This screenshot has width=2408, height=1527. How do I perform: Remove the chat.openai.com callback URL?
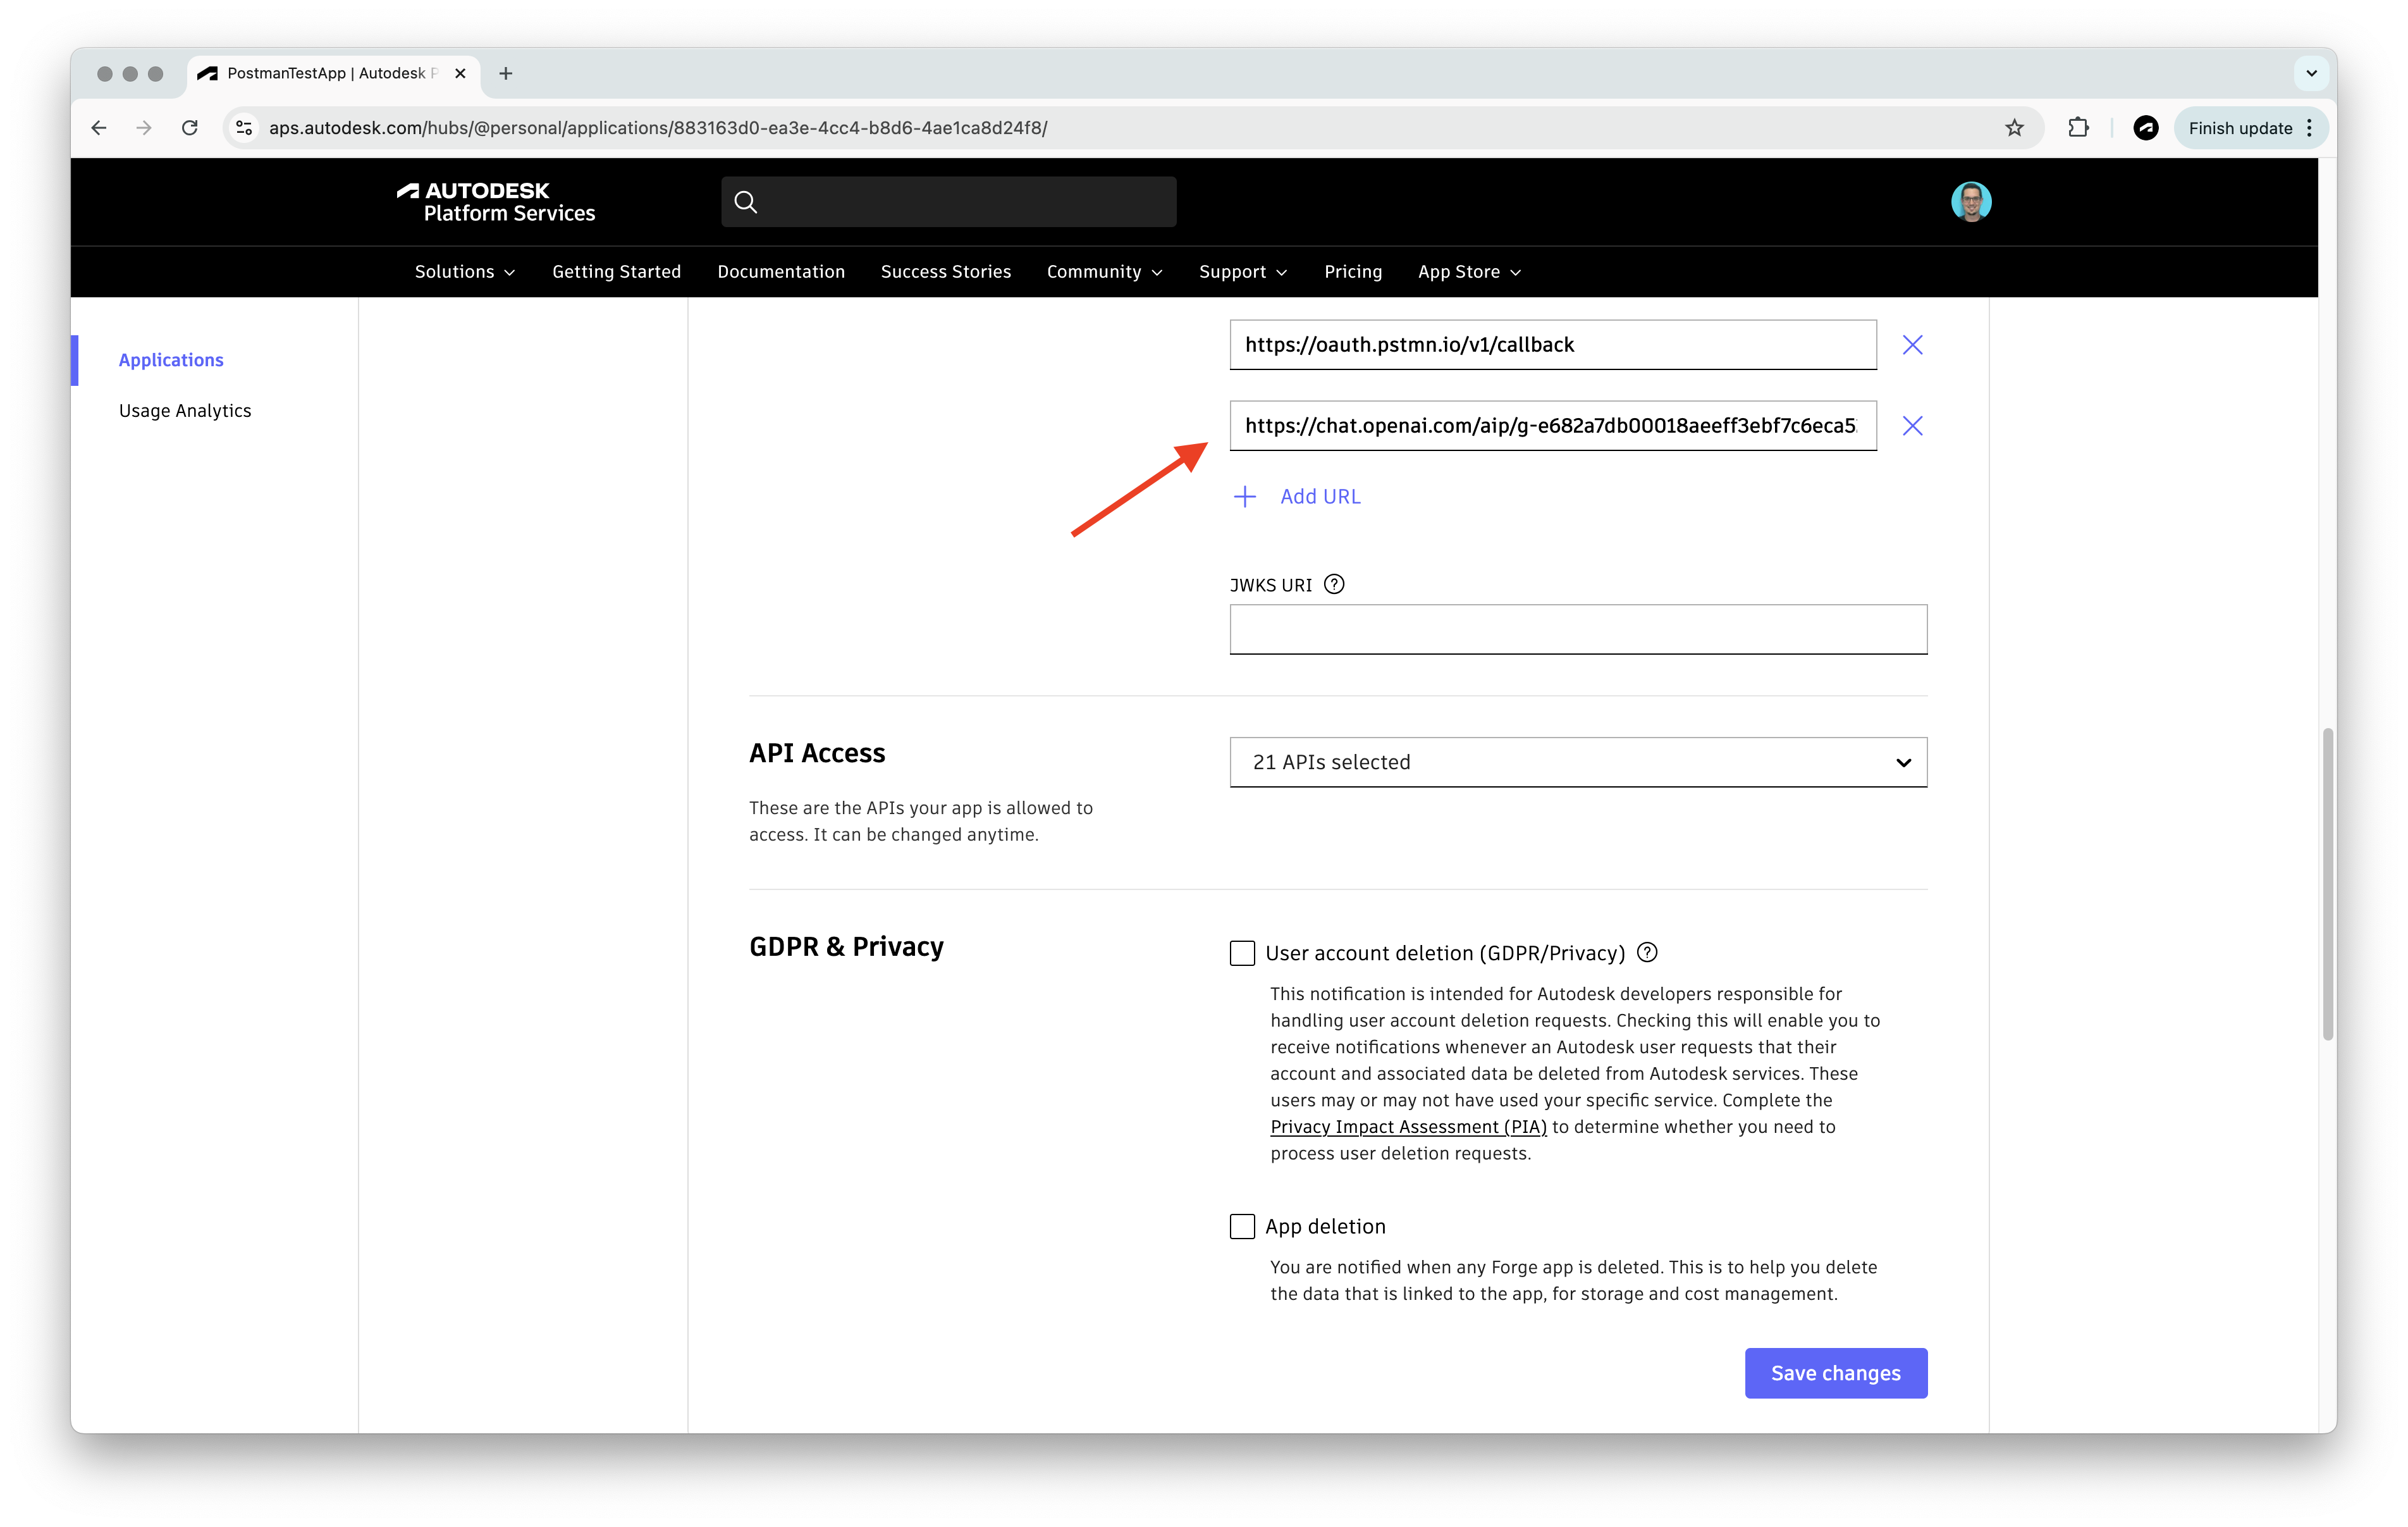(1913, 425)
